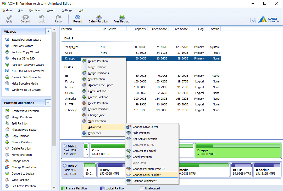
Task: Collapse the Wizards panel
Action: [x=48, y=31]
